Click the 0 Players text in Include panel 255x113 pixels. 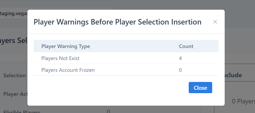click(244, 101)
